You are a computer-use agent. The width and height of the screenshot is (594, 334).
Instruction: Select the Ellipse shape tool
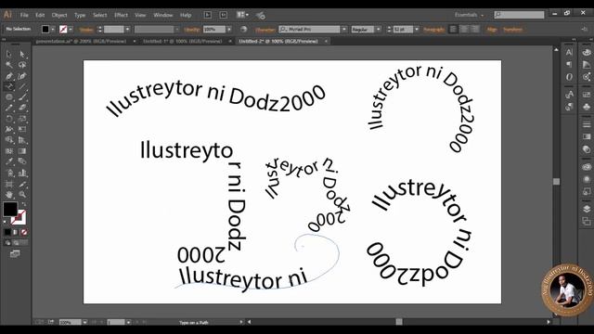tap(9, 97)
